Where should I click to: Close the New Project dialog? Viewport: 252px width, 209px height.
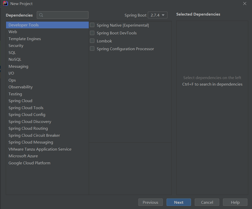245,4
